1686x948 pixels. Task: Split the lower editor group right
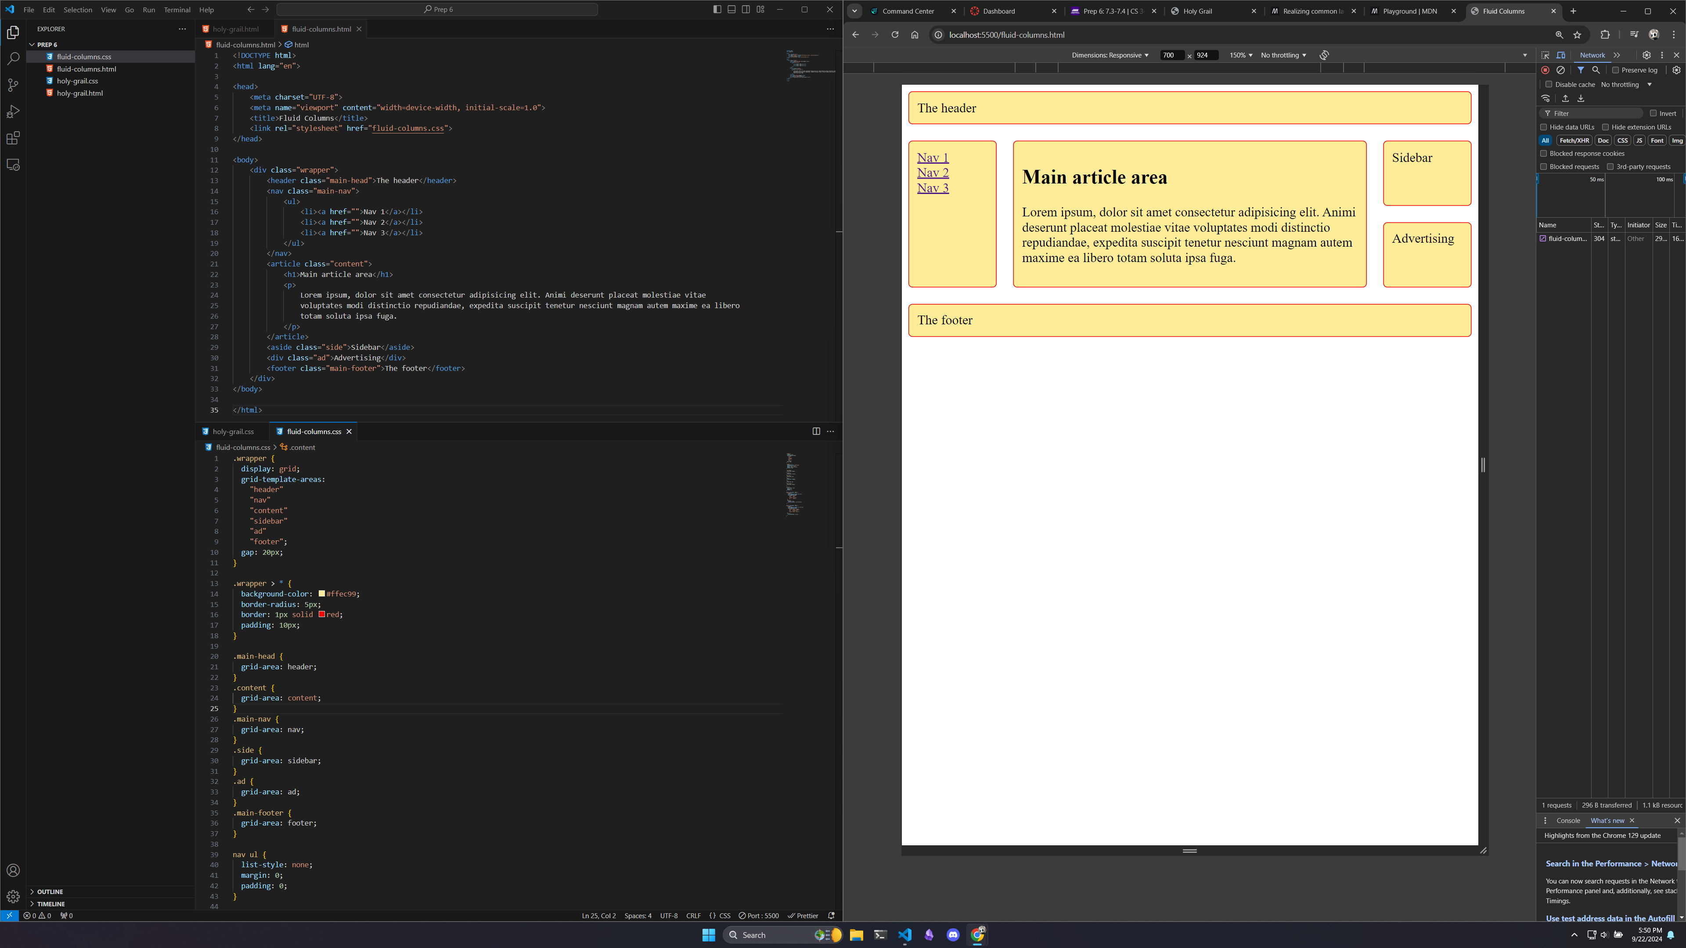816,431
